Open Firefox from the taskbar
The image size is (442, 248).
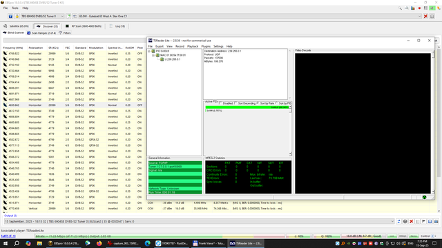point(99,243)
